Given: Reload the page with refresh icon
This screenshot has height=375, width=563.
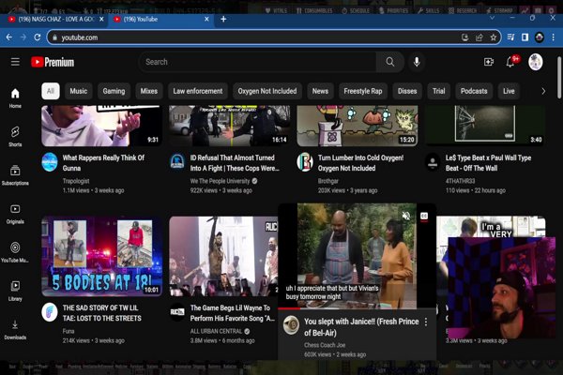Looking at the screenshot, I should (x=38, y=37).
